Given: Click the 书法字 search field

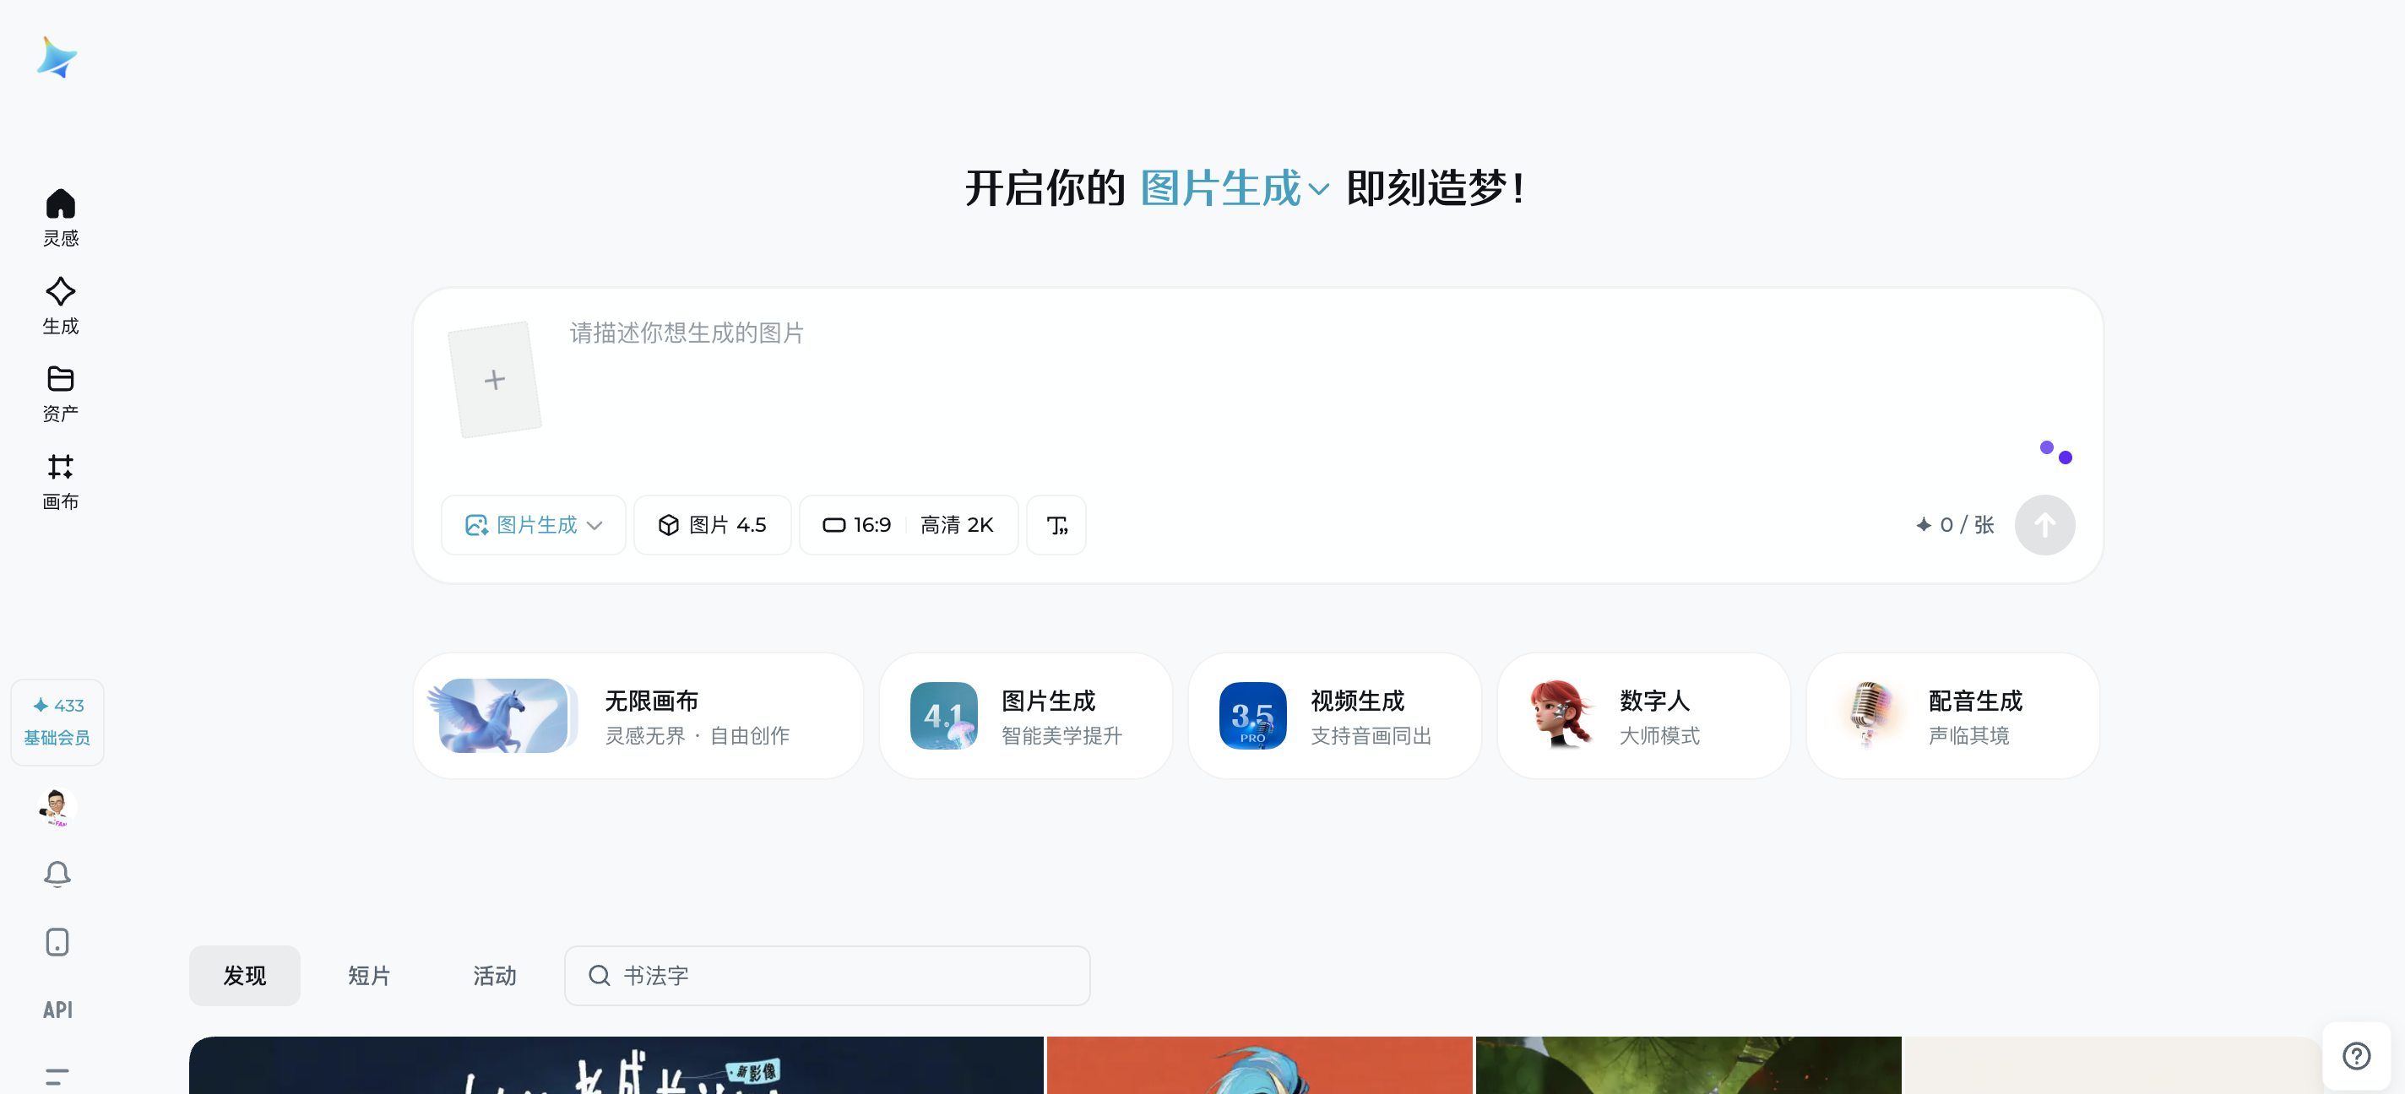Looking at the screenshot, I should [828, 976].
